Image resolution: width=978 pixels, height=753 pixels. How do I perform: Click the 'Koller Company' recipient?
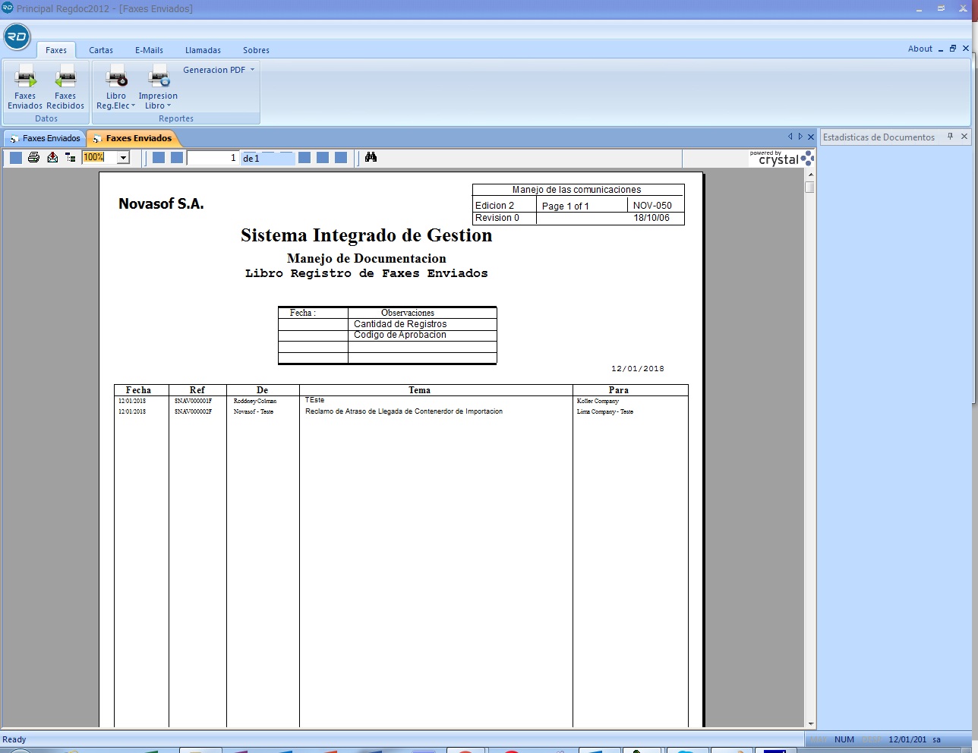click(x=598, y=401)
